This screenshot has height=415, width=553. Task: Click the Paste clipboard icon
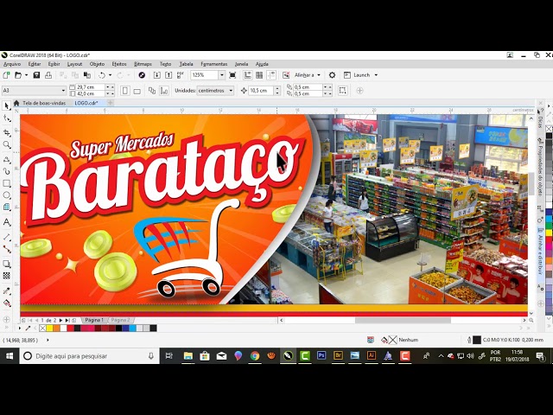tap(86, 75)
